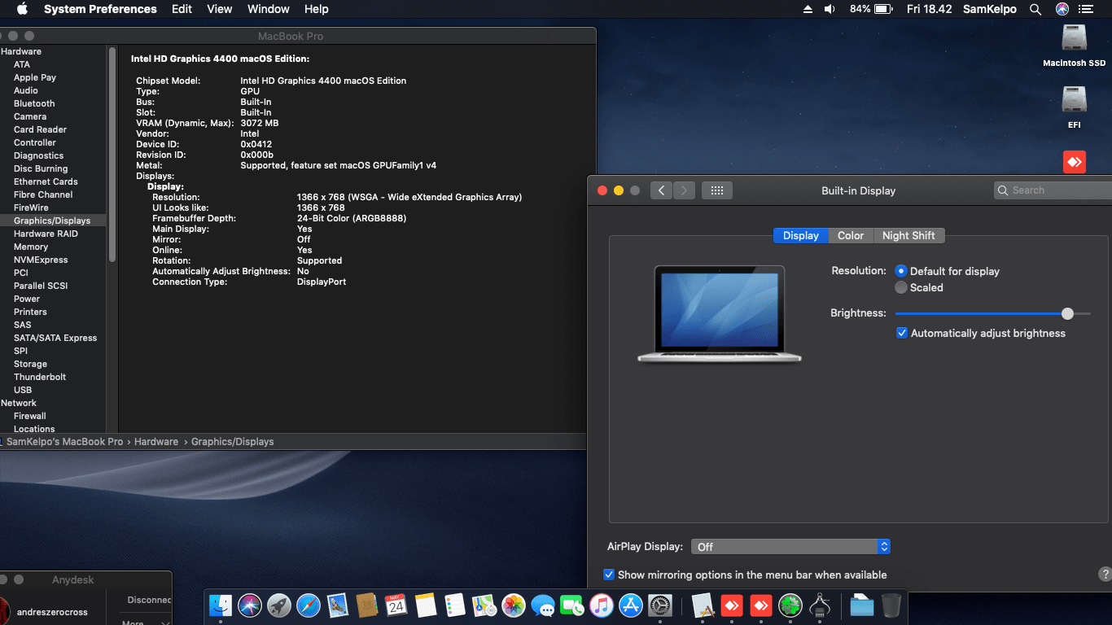Image resolution: width=1112 pixels, height=625 pixels.
Task: Toggle Show mirroring options checkbox
Action: tap(609, 575)
